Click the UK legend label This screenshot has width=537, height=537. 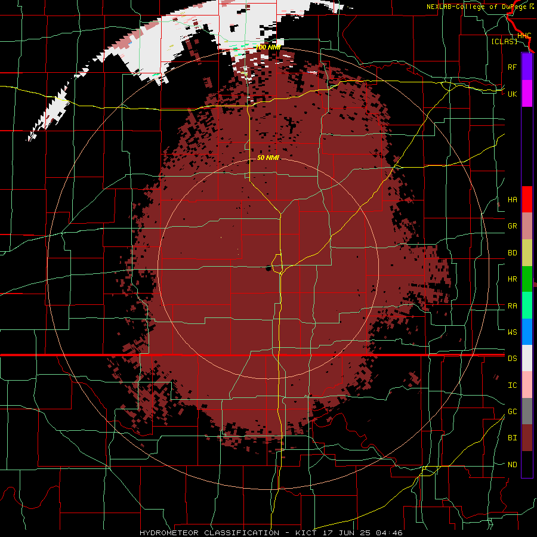tap(512, 94)
